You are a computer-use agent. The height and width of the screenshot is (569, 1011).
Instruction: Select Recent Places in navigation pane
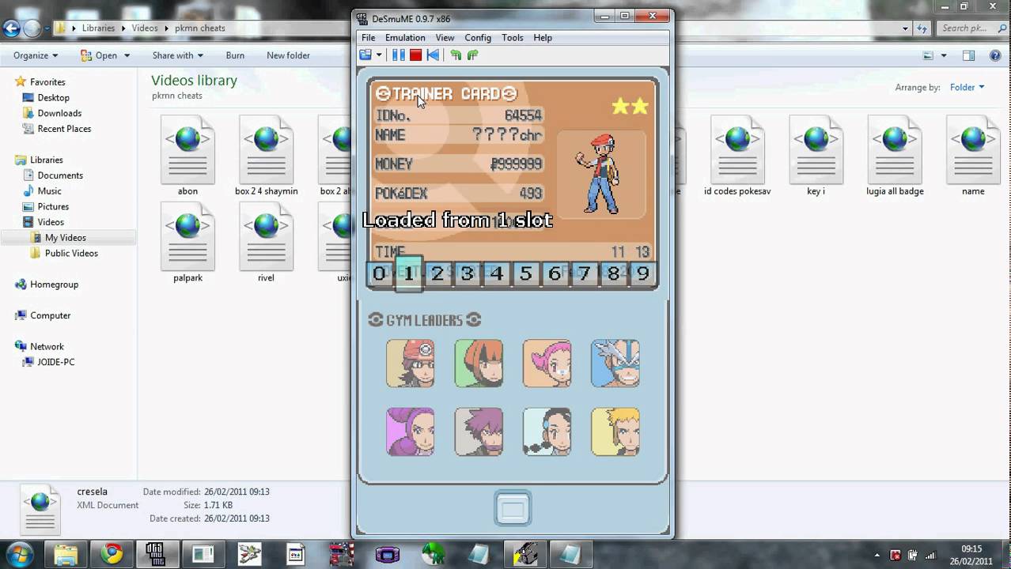64,129
